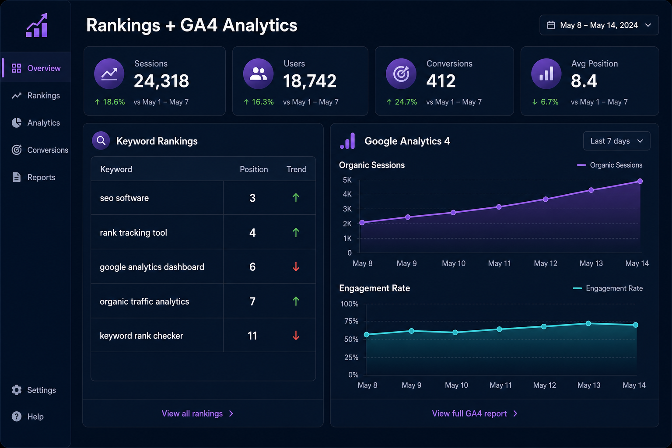Click position 11 in keyword rank checker row
Viewport: 672px width, 448px height.
[x=252, y=336]
